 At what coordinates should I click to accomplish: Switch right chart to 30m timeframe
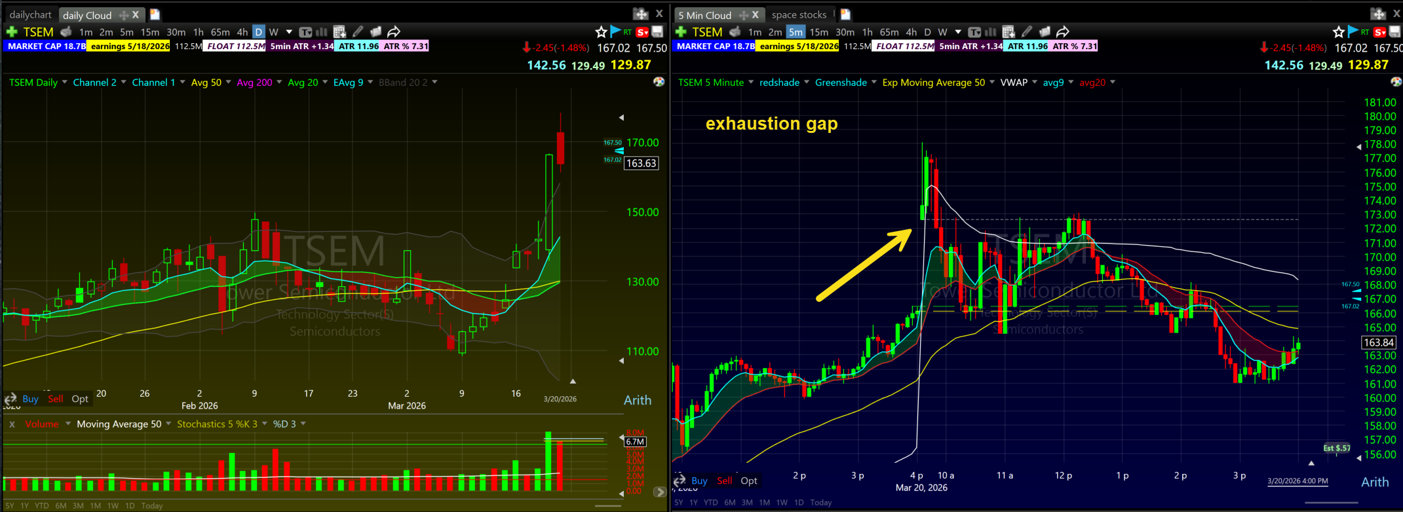click(845, 31)
